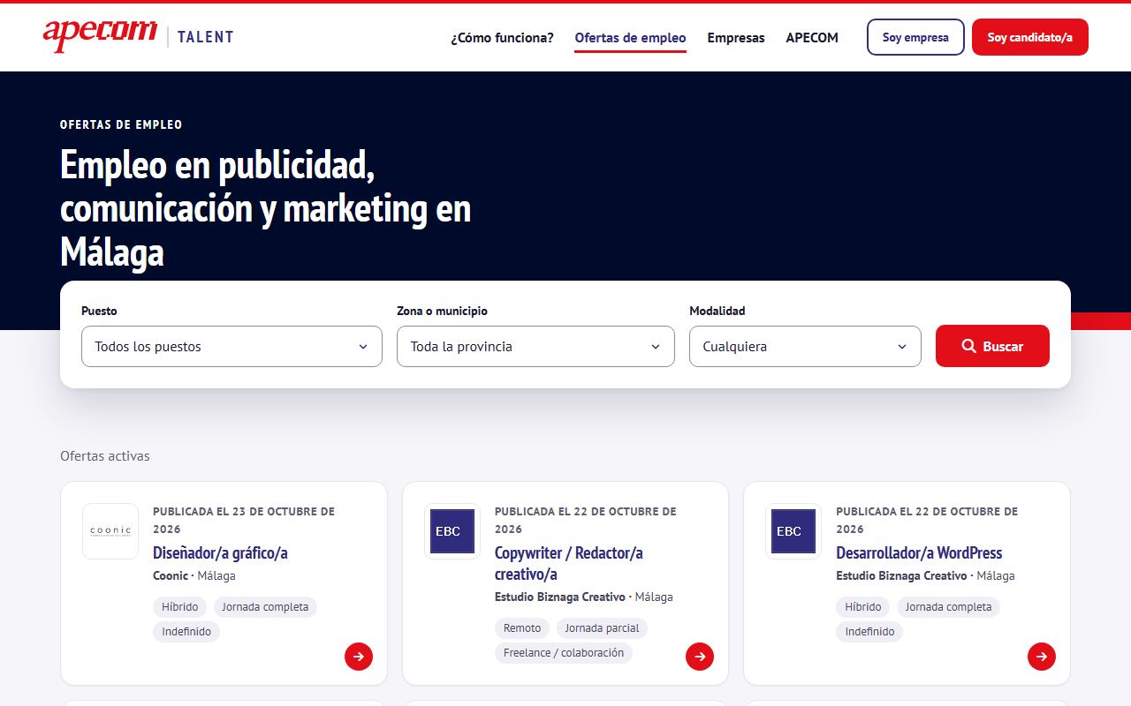Click the Remoto tag
Viewport: 1131px width, 706px height.
pyautogui.click(x=522, y=628)
